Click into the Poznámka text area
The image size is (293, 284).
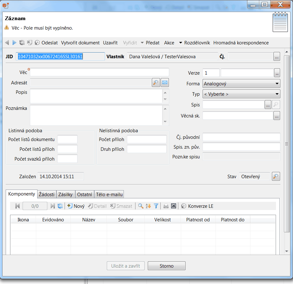click(96, 115)
